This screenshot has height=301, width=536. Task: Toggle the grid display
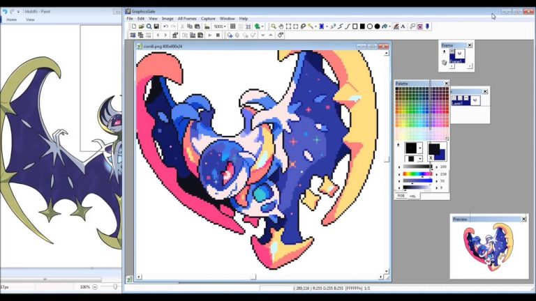click(233, 26)
